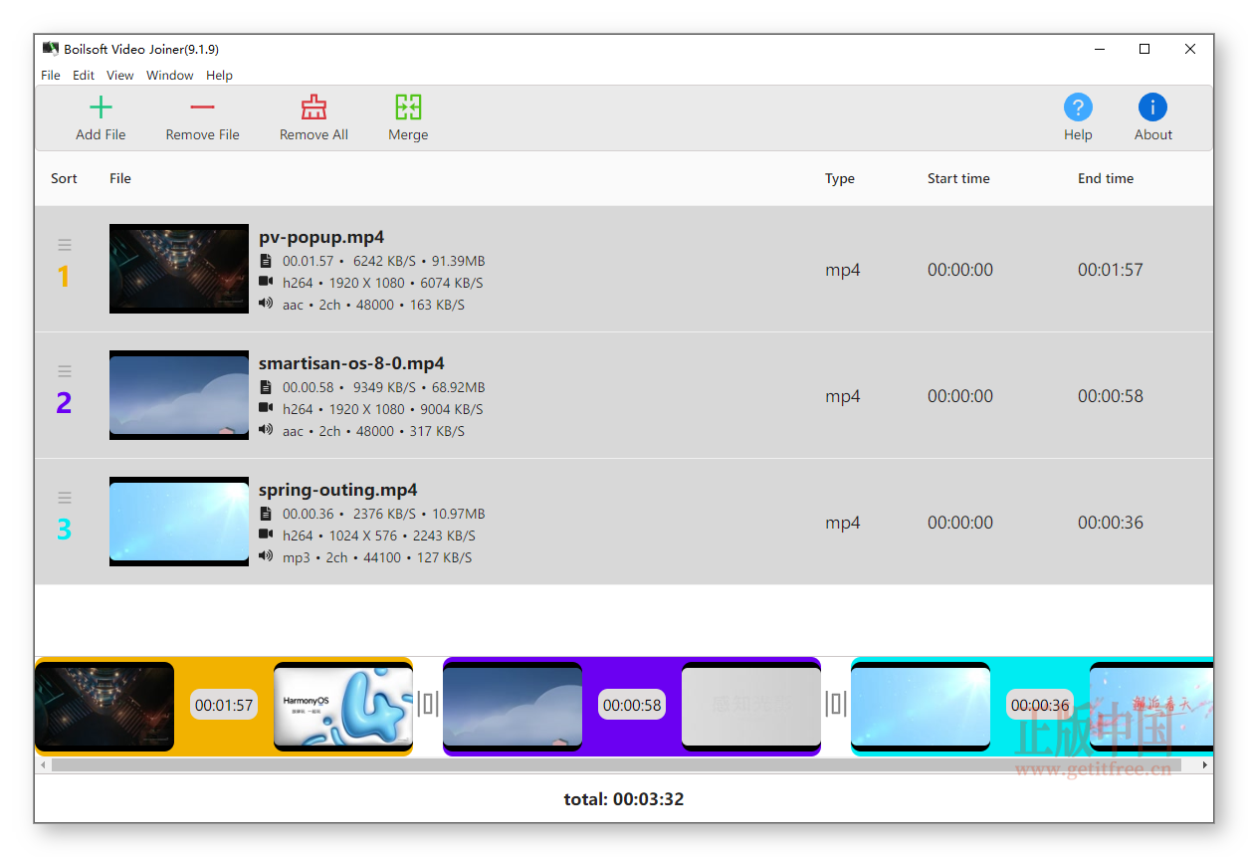Click the video camera icon in pv-popup.mp4 row
This screenshot has width=1248, height=857.
[x=266, y=282]
